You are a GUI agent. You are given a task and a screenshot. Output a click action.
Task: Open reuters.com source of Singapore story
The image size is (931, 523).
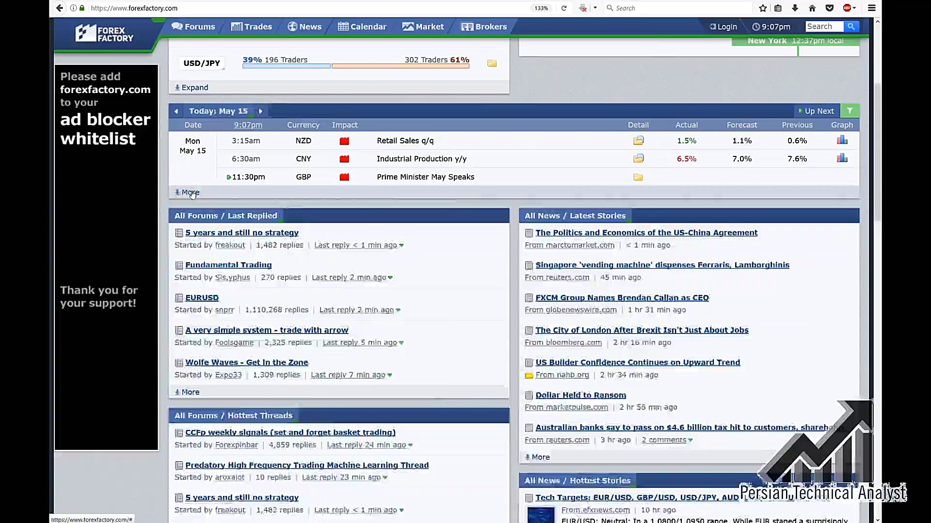(567, 278)
